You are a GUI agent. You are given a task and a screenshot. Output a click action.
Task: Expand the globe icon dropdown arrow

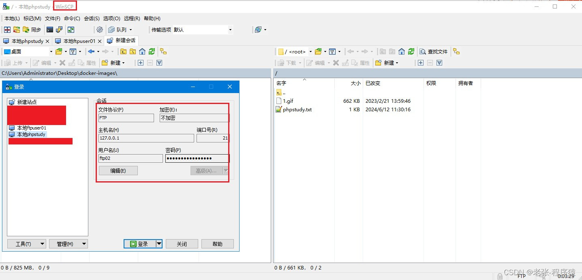click(265, 30)
